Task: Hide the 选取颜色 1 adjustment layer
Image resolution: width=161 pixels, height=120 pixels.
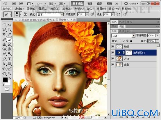Action: (113, 53)
